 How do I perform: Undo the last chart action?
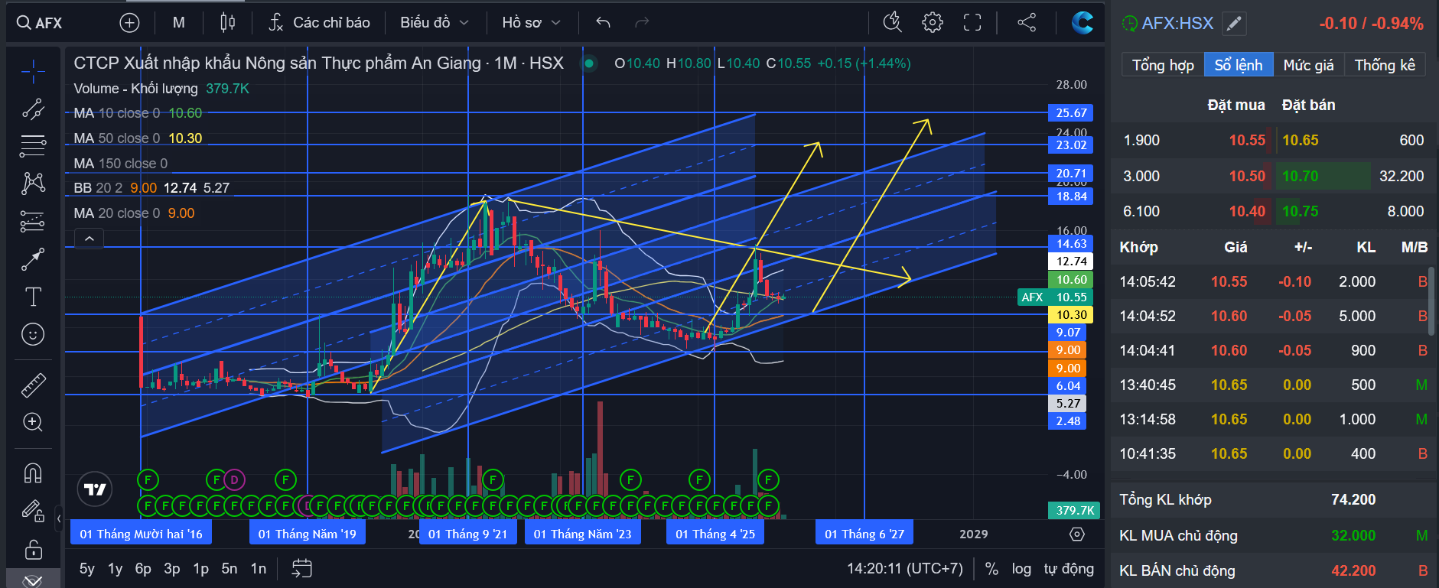tap(603, 23)
